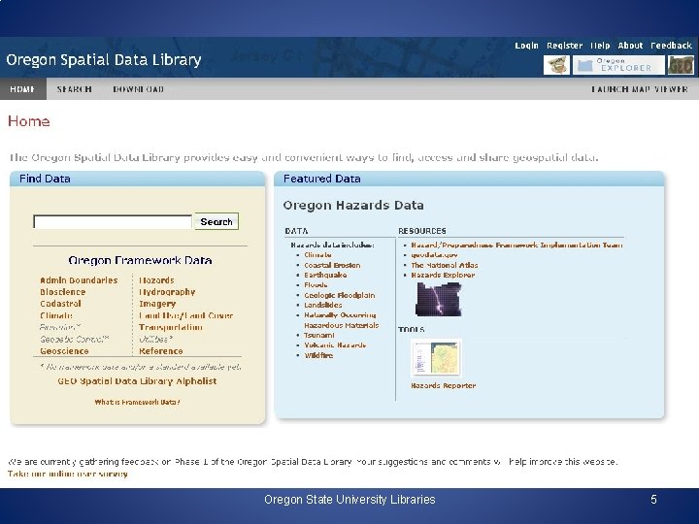Click the Oregon Explorer logo icon
The height and width of the screenshot is (524, 699).
click(x=618, y=65)
